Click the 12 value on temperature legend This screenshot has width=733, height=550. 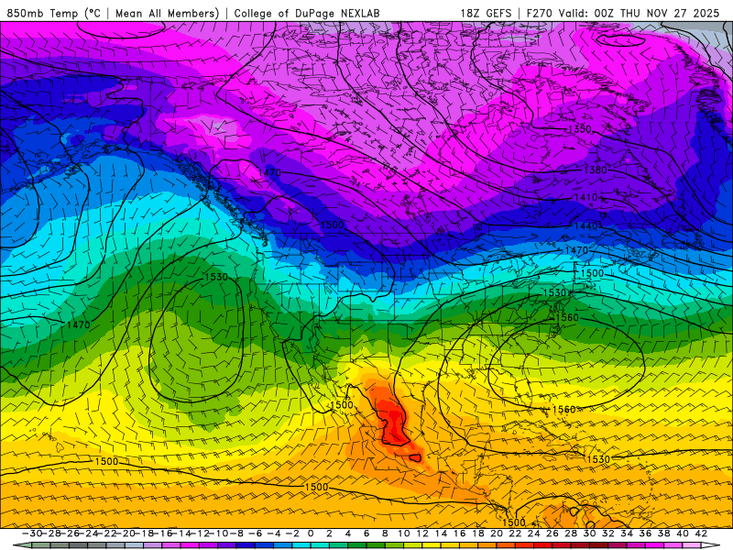click(422, 533)
